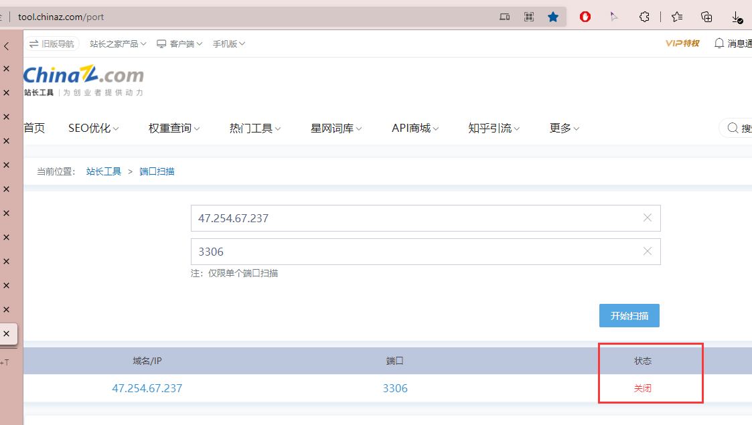Viewport: 752px width, 425px height.
Task: Open the browser extensions puzzle icon
Action: (644, 17)
